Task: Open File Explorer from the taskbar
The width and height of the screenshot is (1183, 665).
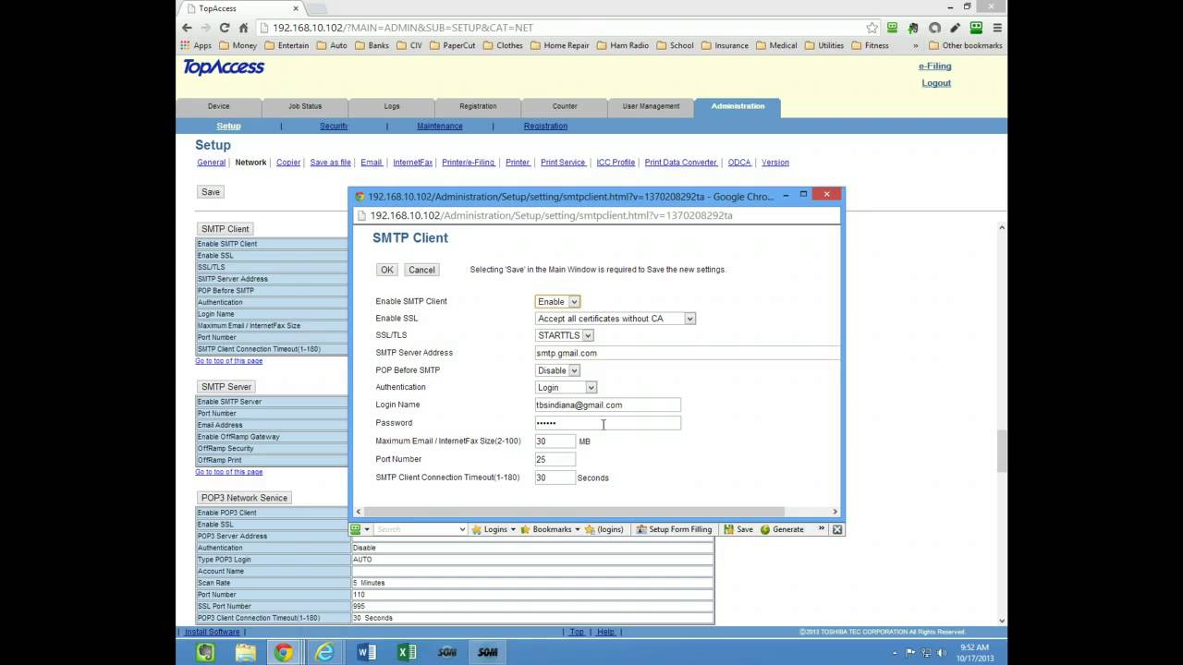Action: (245, 652)
